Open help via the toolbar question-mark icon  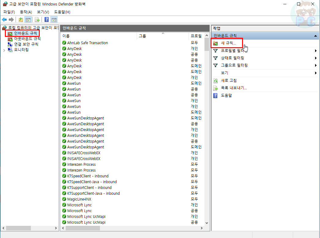[x=46, y=20]
